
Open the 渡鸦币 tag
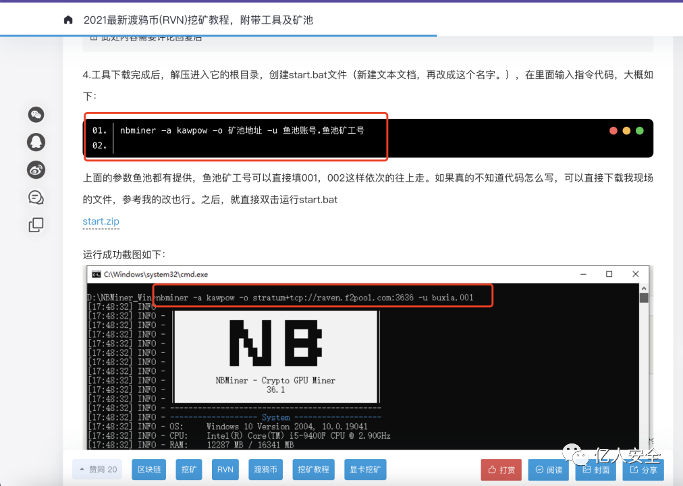[265, 469]
